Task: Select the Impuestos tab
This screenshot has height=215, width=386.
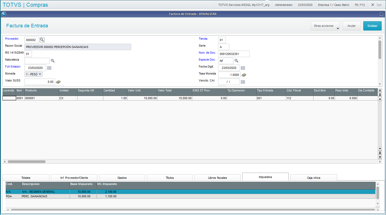Action: click(x=265, y=177)
